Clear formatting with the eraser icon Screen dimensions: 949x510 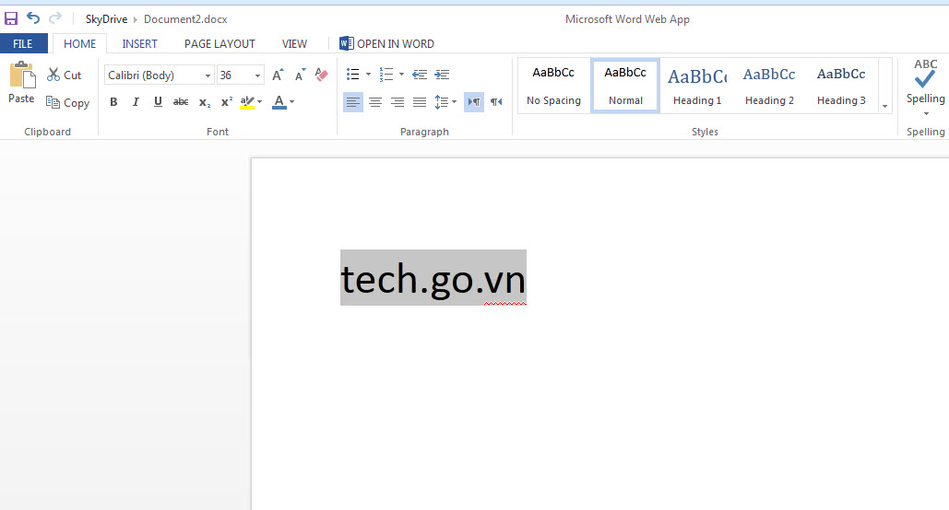tap(321, 75)
